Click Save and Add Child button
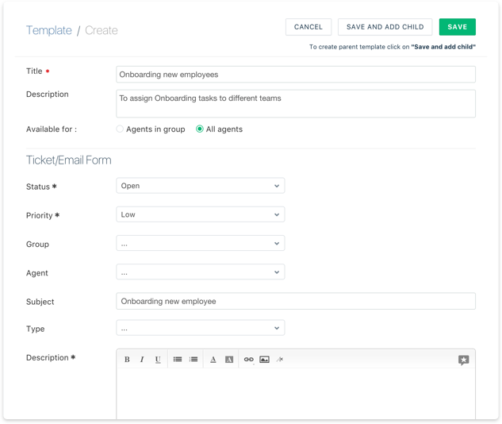Image resolution: width=502 pixels, height=424 pixels. coord(385,27)
